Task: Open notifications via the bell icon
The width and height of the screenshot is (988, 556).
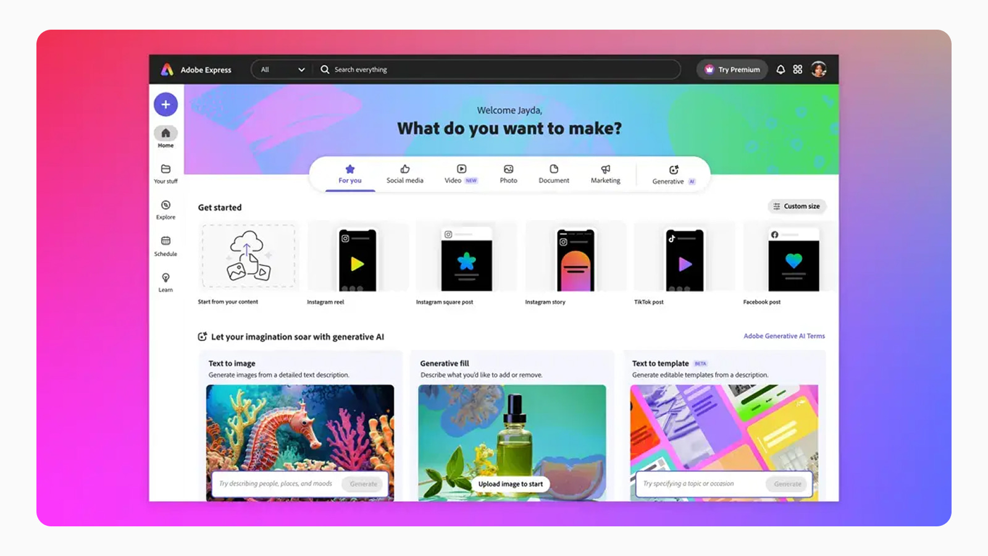Action: [781, 69]
